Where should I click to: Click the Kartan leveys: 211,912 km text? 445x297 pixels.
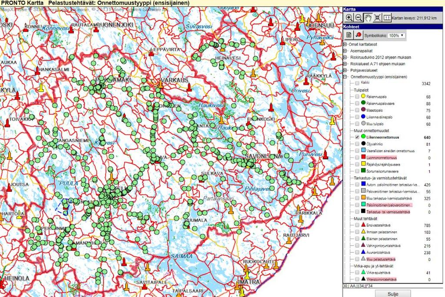[414, 18]
